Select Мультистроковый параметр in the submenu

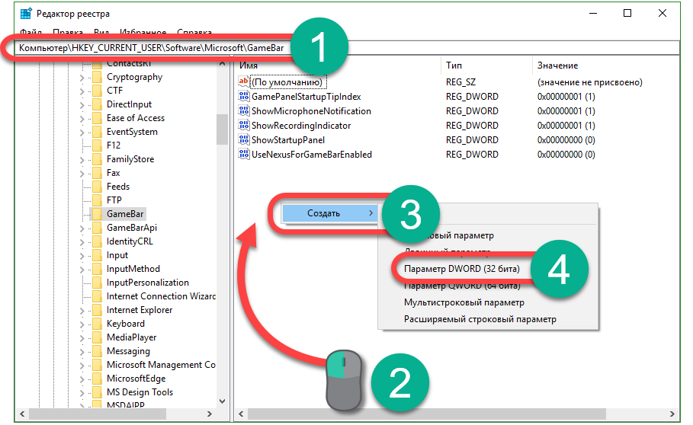pyautogui.click(x=464, y=302)
